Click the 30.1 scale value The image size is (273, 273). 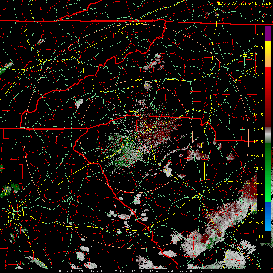click(x=258, y=102)
